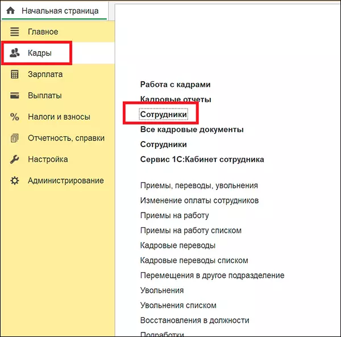Click the percent icon beside Налоги и взносы
This screenshot has height=337, width=341.
pyautogui.click(x=15, y=117)
